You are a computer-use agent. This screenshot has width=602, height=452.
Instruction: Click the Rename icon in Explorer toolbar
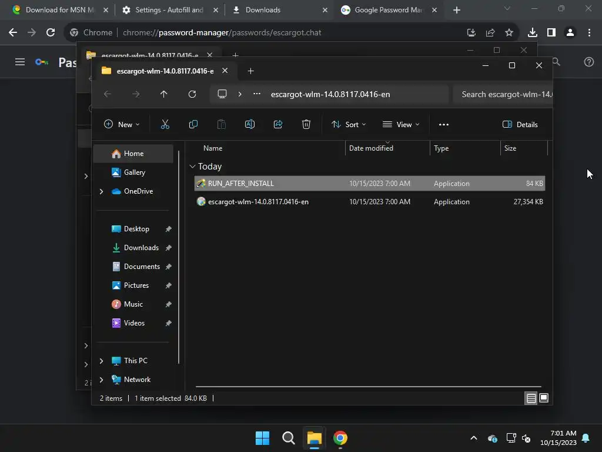[249, 124]
